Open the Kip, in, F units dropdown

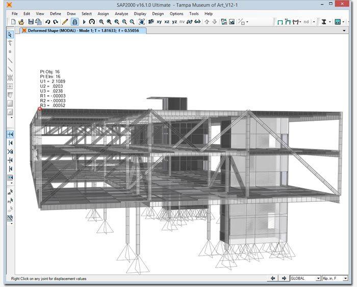(x=335, y=278)
